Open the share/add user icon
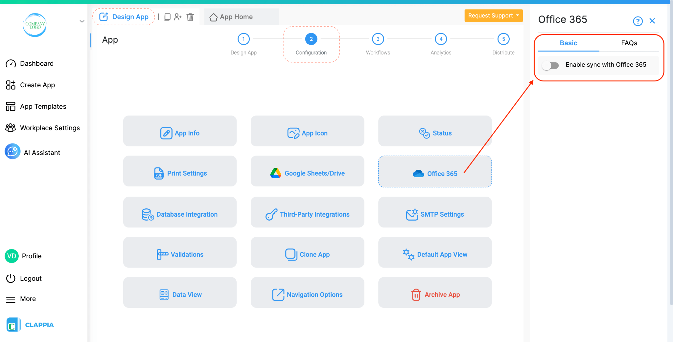The width and height of the screenshot is (673, 342). [x=178, y=17]
